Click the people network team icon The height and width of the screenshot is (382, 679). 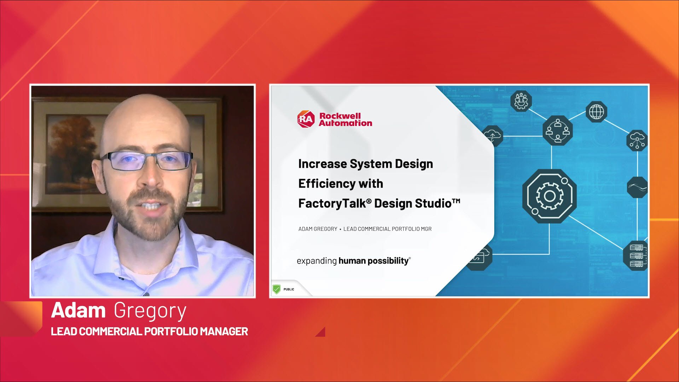(558, 131)
